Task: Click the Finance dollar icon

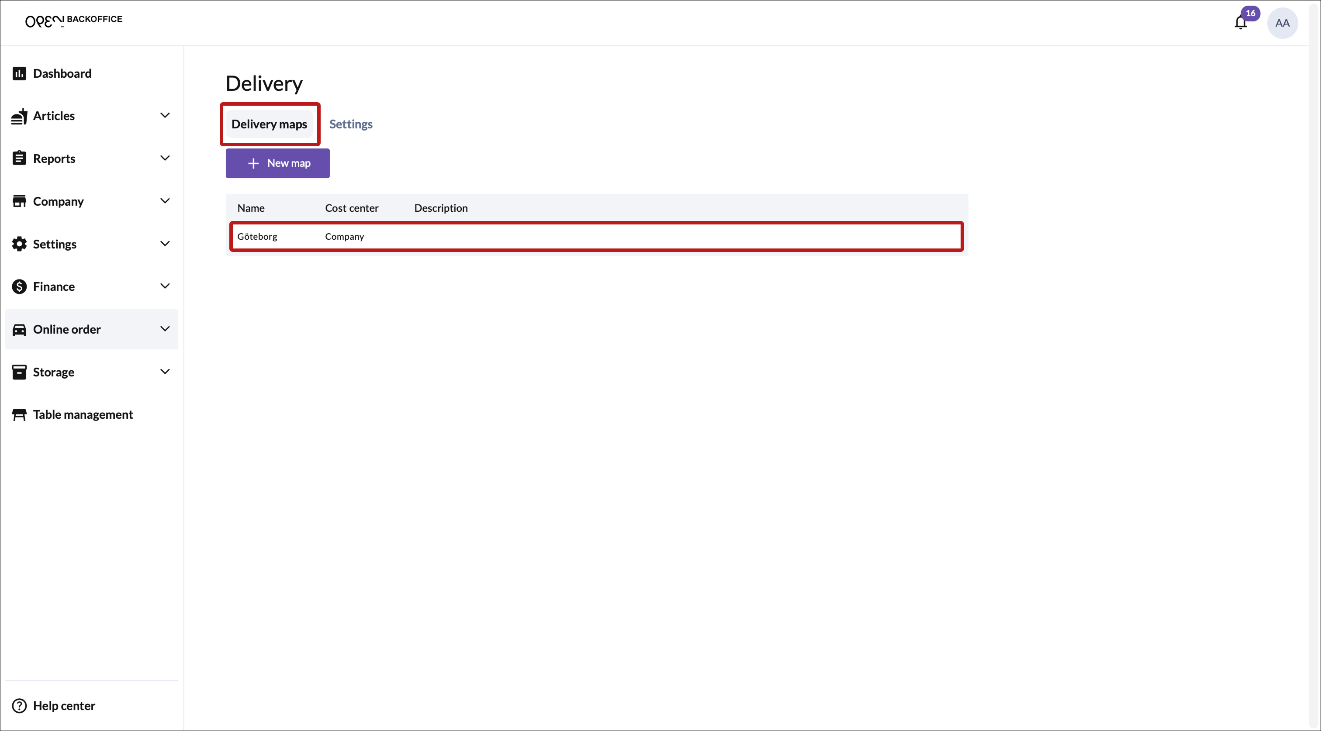Action: [x=20, y=286]
